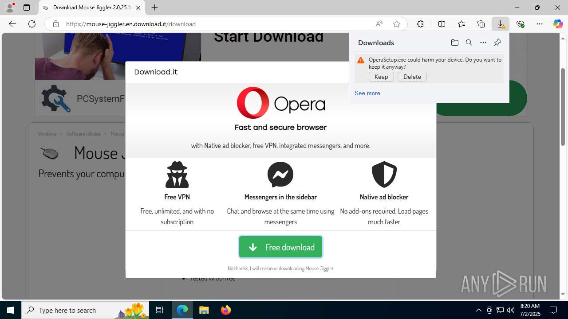Viewport: 568px width, 319px height.
Task: Click the Edge profile icon
Action: point(10,8)
